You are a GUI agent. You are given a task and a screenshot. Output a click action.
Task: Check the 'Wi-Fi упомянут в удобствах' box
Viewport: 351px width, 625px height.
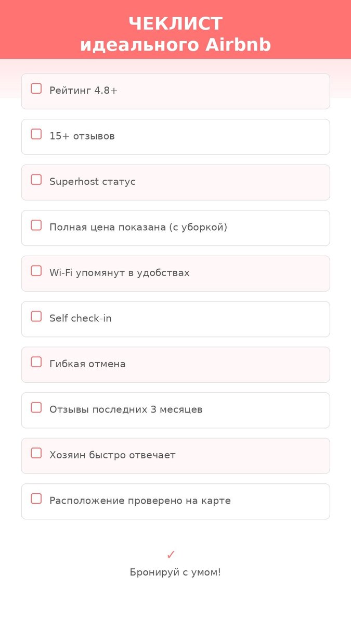pyautogui.click(x=36, y=271)
